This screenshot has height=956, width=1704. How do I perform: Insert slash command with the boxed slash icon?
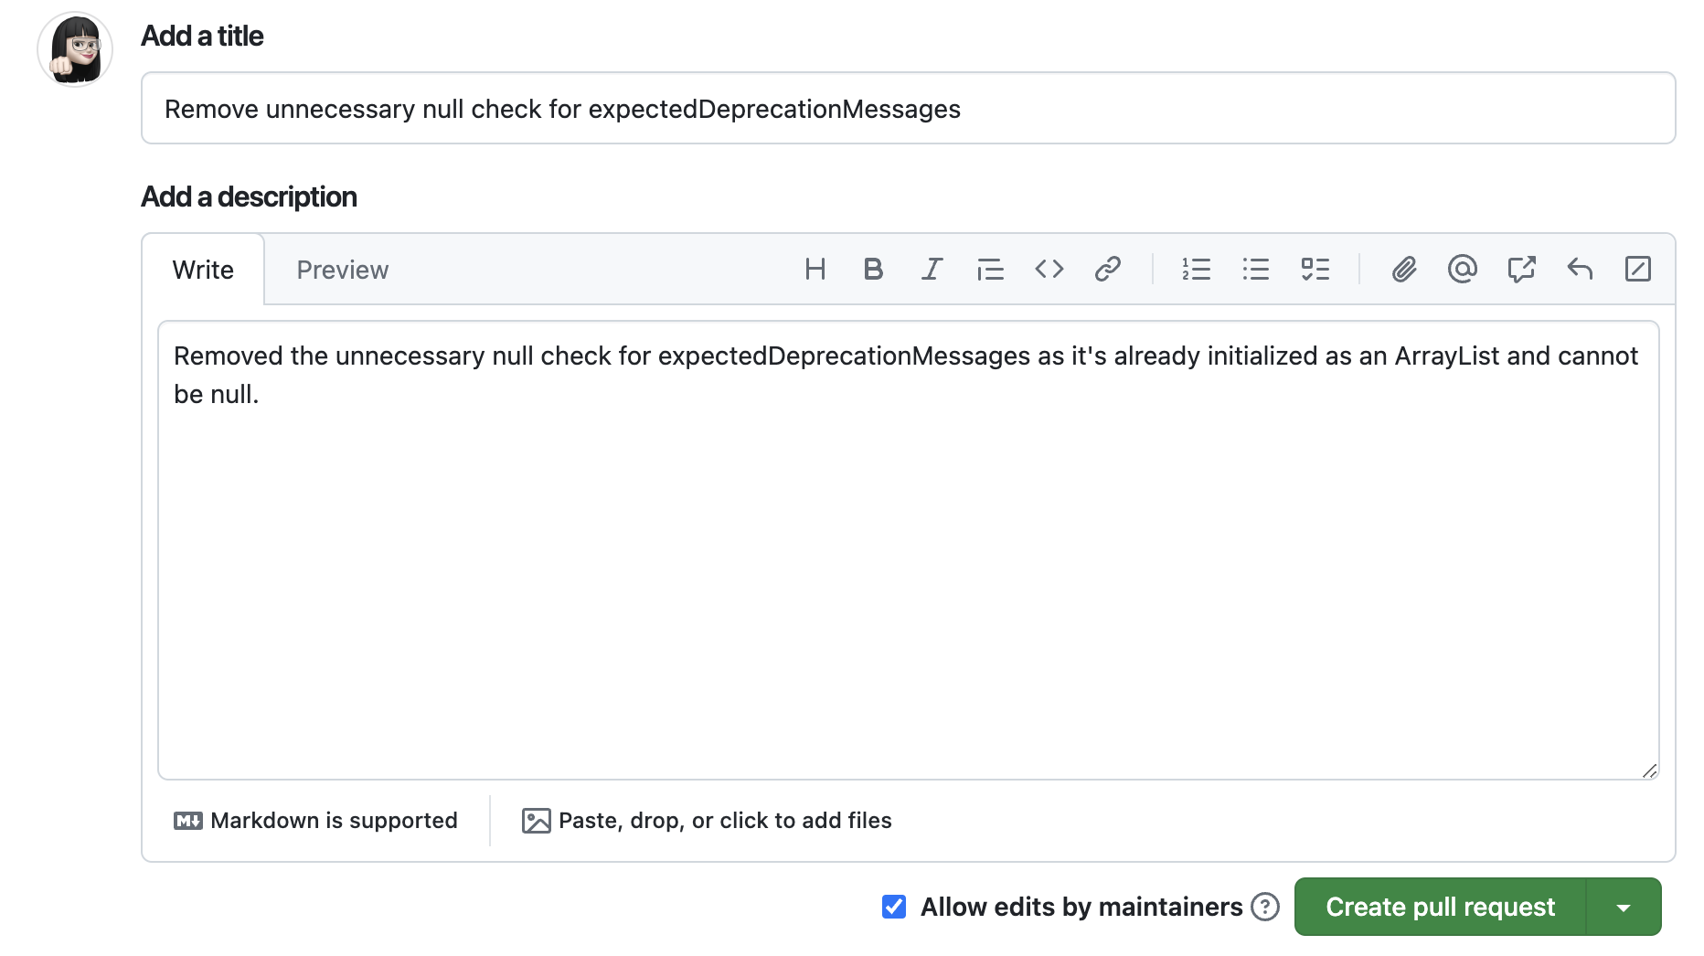click(x=1637, y=270)
